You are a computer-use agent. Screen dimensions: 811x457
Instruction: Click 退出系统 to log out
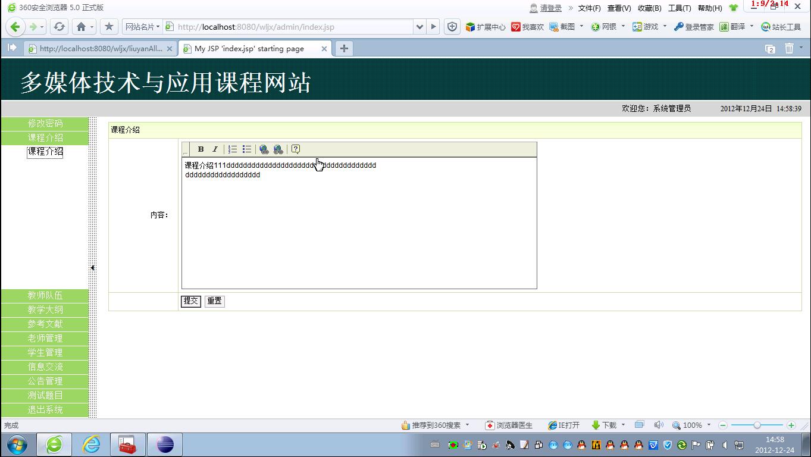45,409
